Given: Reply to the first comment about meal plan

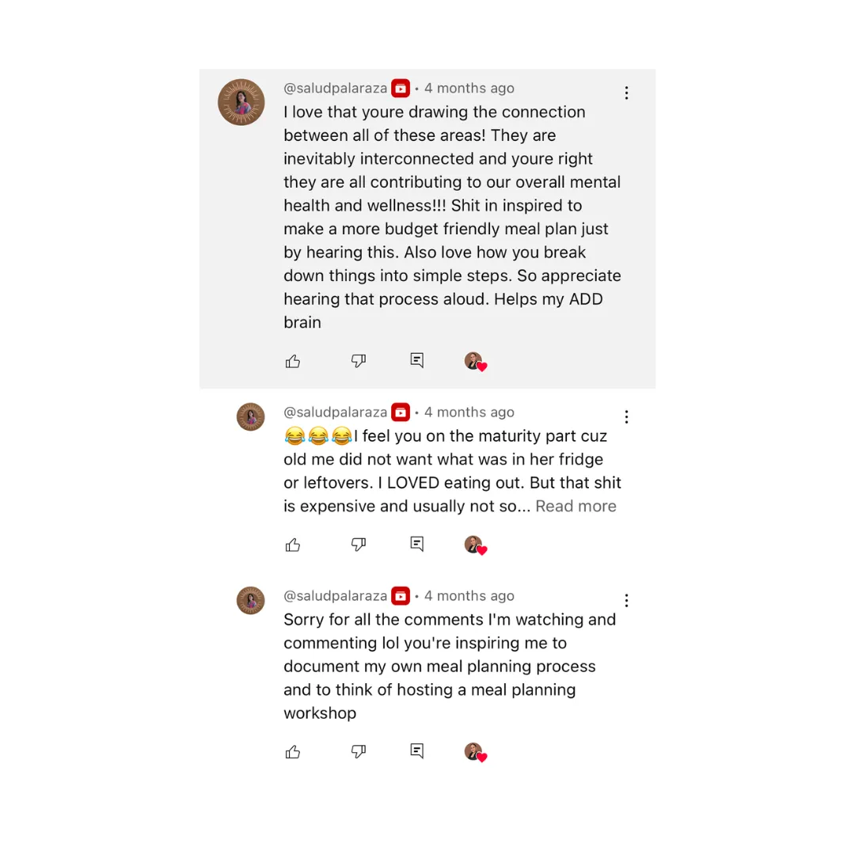Looking at the screenshot, I should (417, 360).
